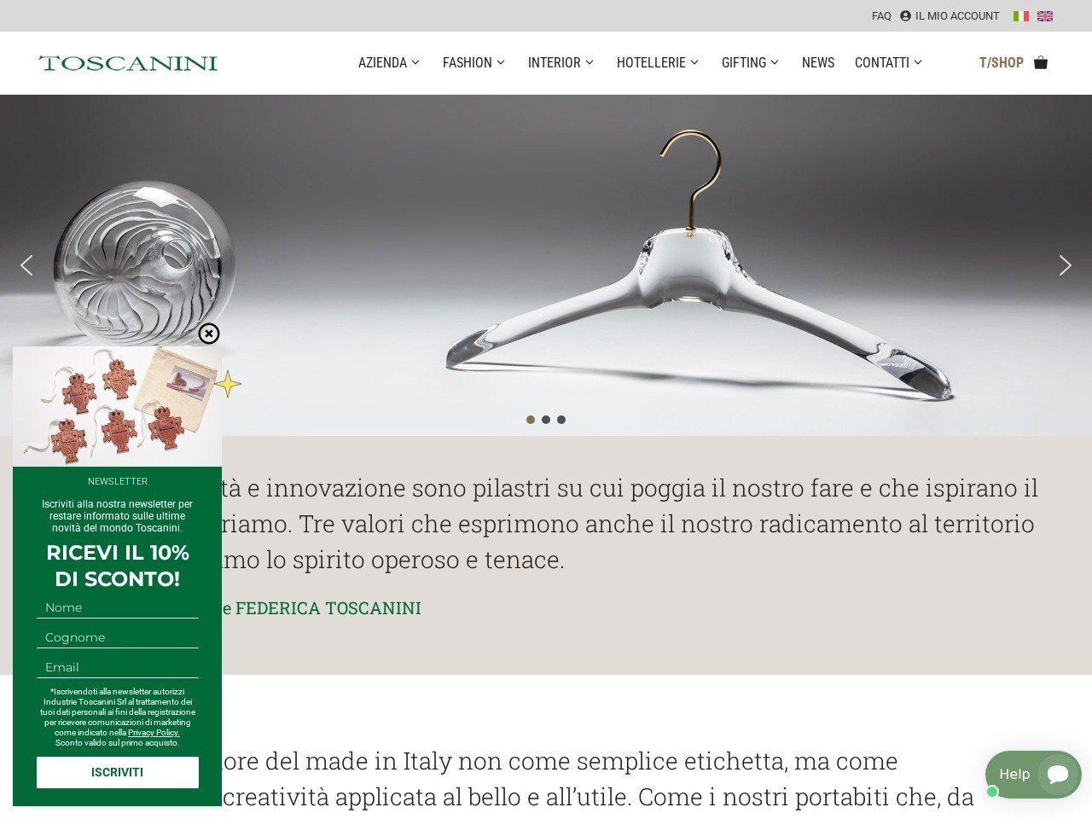Switch site language with UK flag
Viewport: 1092px width, 819px height.
pos(1045,16)
